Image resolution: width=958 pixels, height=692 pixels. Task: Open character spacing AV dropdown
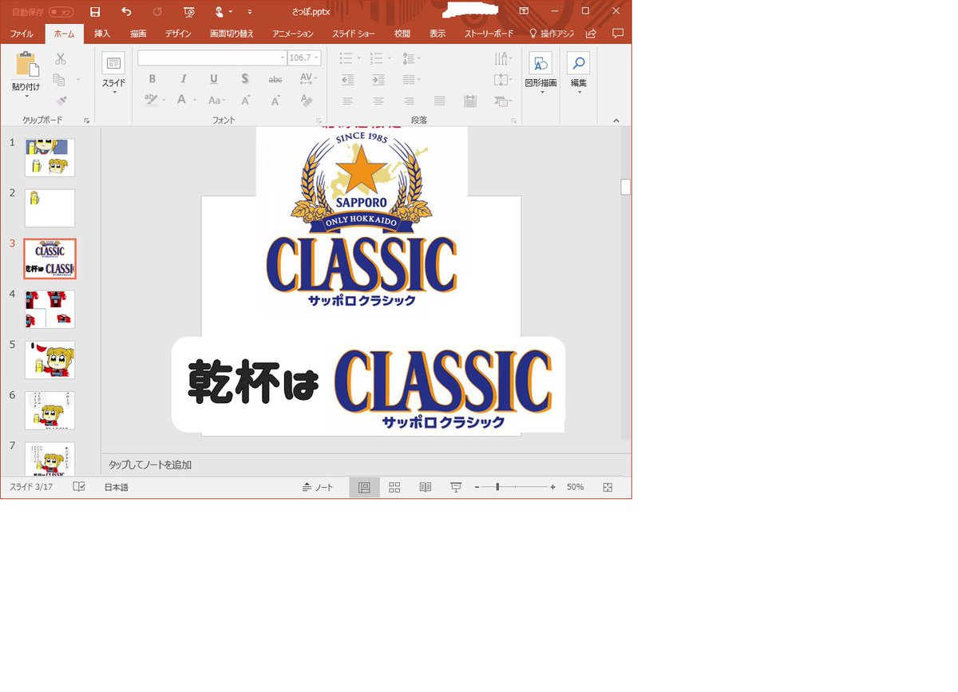(x=307, y=79)
